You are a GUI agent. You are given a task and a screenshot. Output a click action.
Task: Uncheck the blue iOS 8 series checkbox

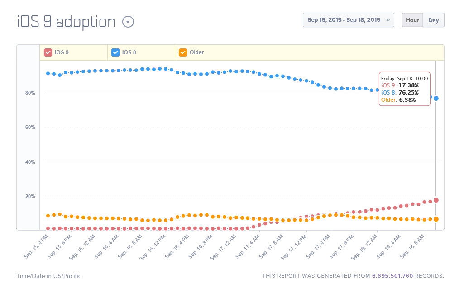click(x=115, y=52)
